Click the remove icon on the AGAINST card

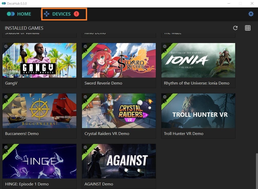85,147
